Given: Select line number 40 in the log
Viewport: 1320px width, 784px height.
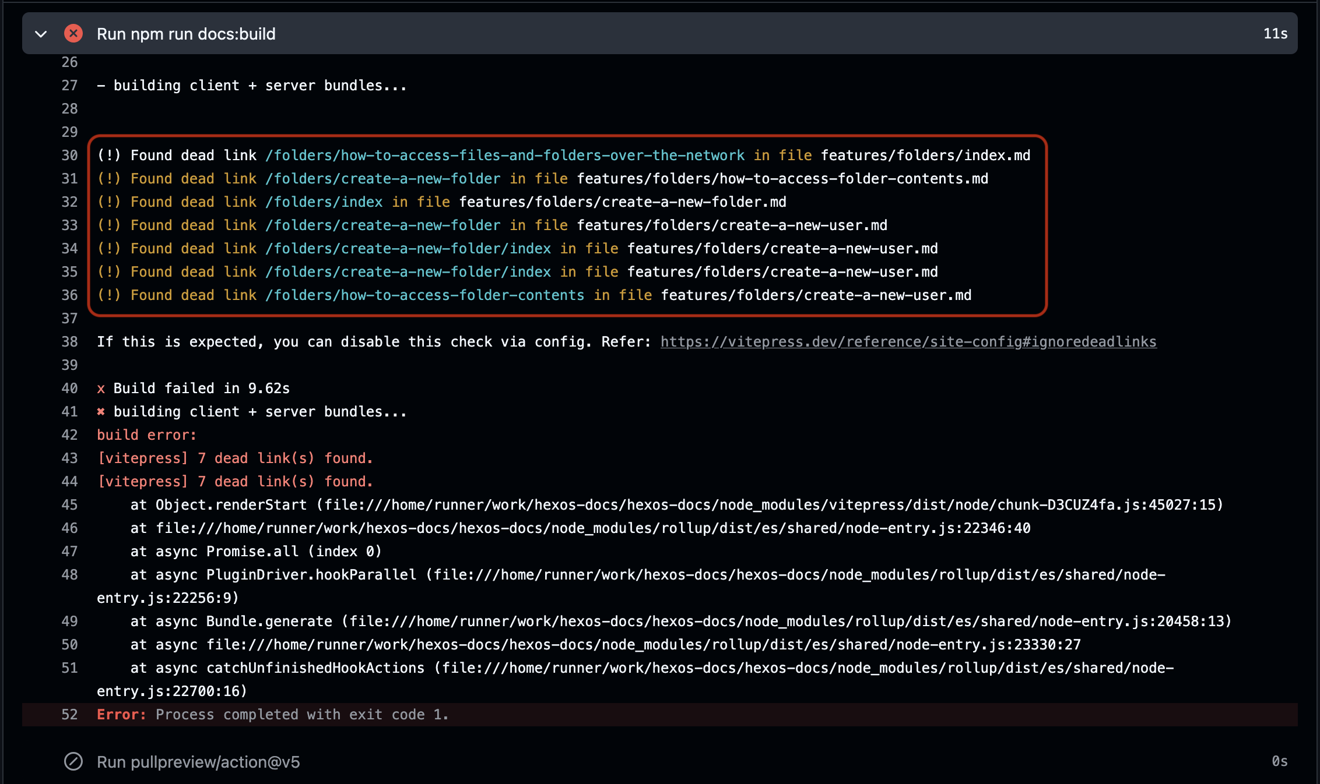Looking at the screenshot, I should [69, 388].
